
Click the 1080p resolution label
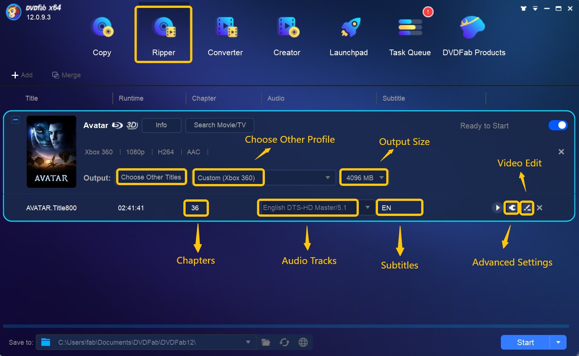point(135,152)
